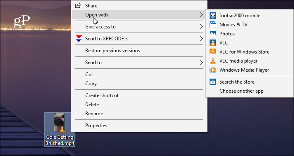Screen dimensions: 294x156
Task: Expand the Send to submenu arrow
Action: tap(201, 63)
